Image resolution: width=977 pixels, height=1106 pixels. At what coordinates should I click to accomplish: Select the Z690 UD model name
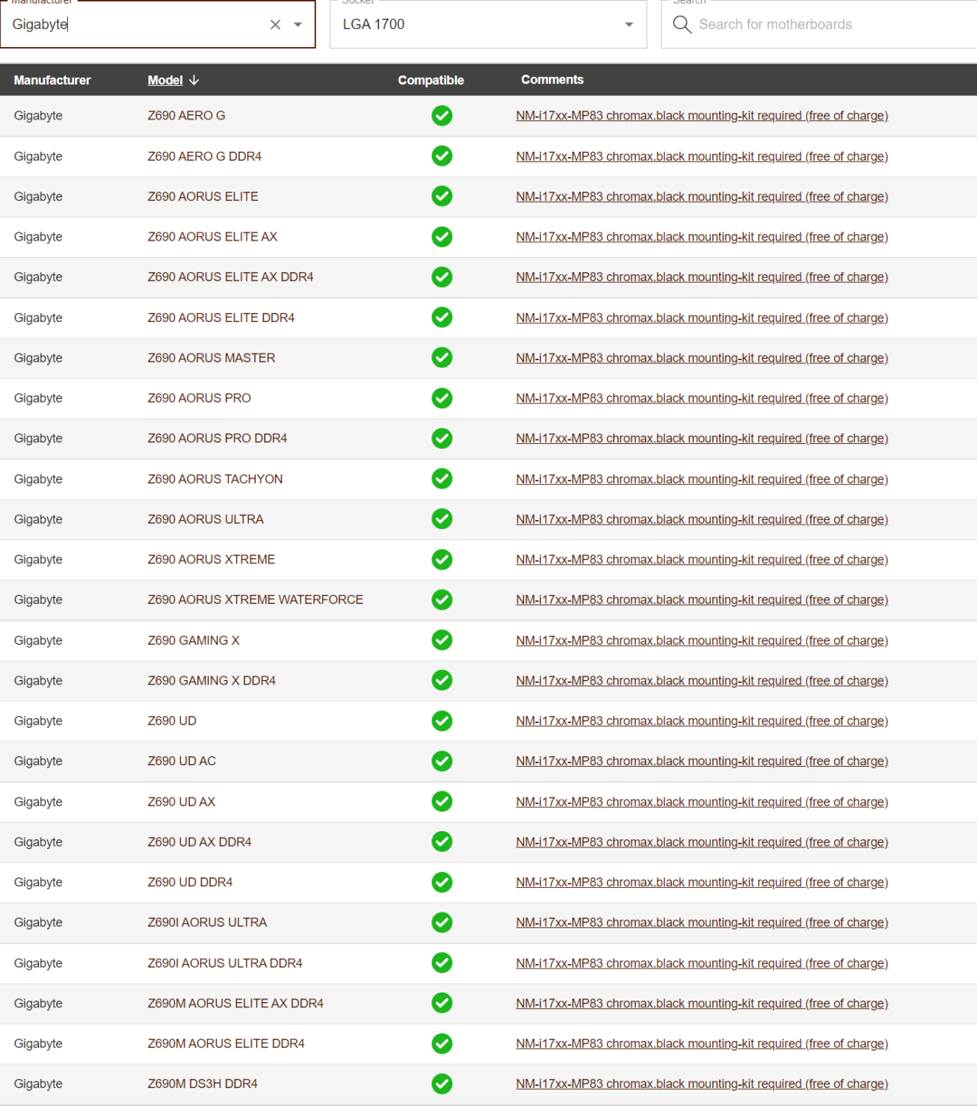click(x=172, y=721)
